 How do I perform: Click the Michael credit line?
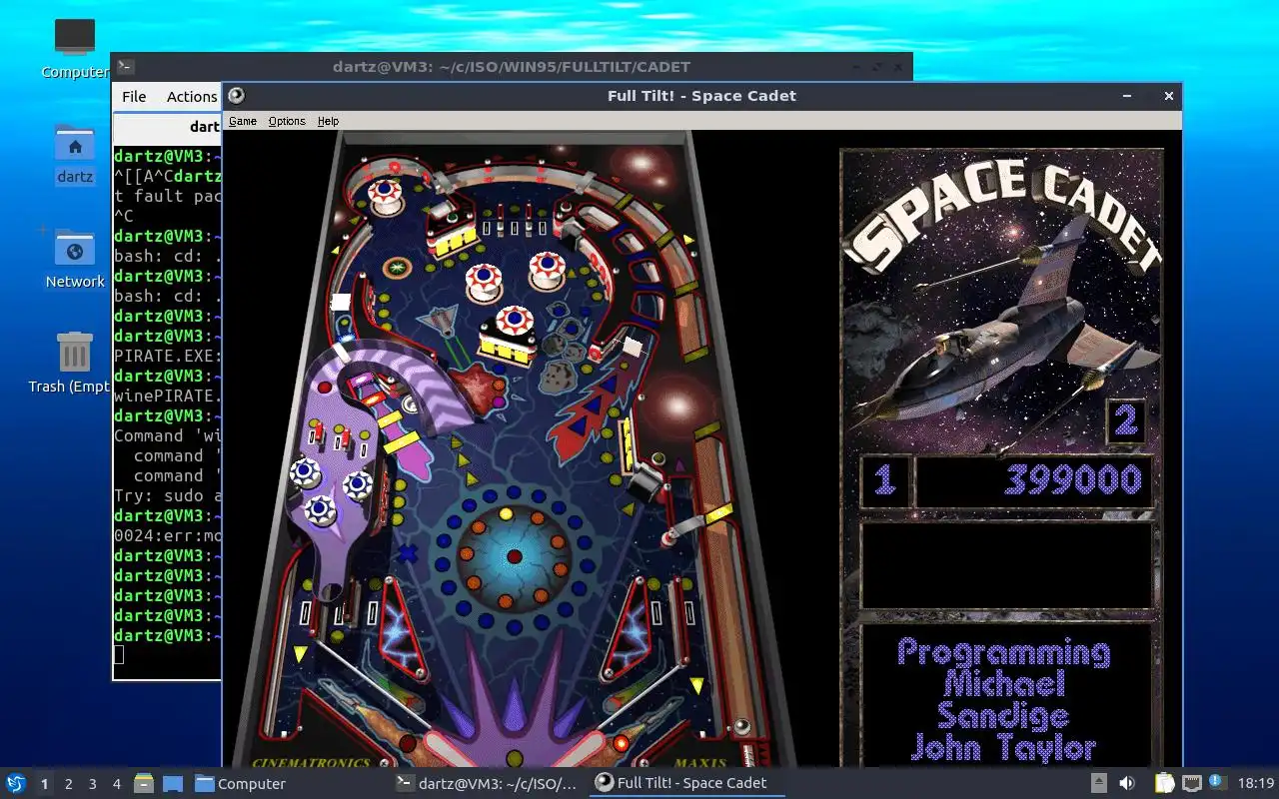point(1004,685)
